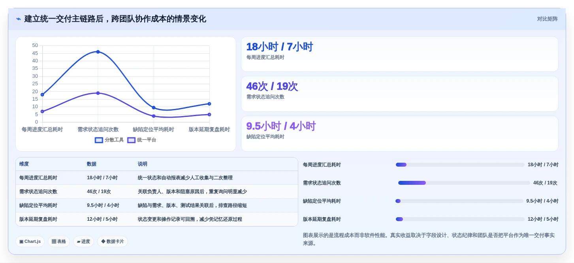The width and height of the screenshot is (574, 263).
Task: Click table cell 缺陷定位平均耗时
Action: (x=38, y=206)
